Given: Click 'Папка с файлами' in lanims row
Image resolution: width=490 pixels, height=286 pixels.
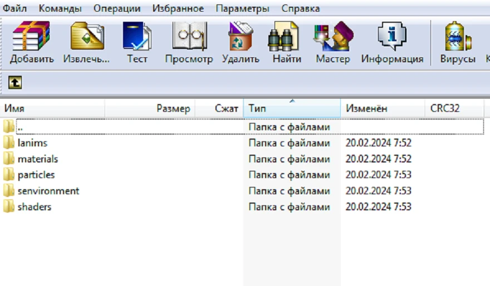Looking at the screenshot, I should click(x=290, y=143).
